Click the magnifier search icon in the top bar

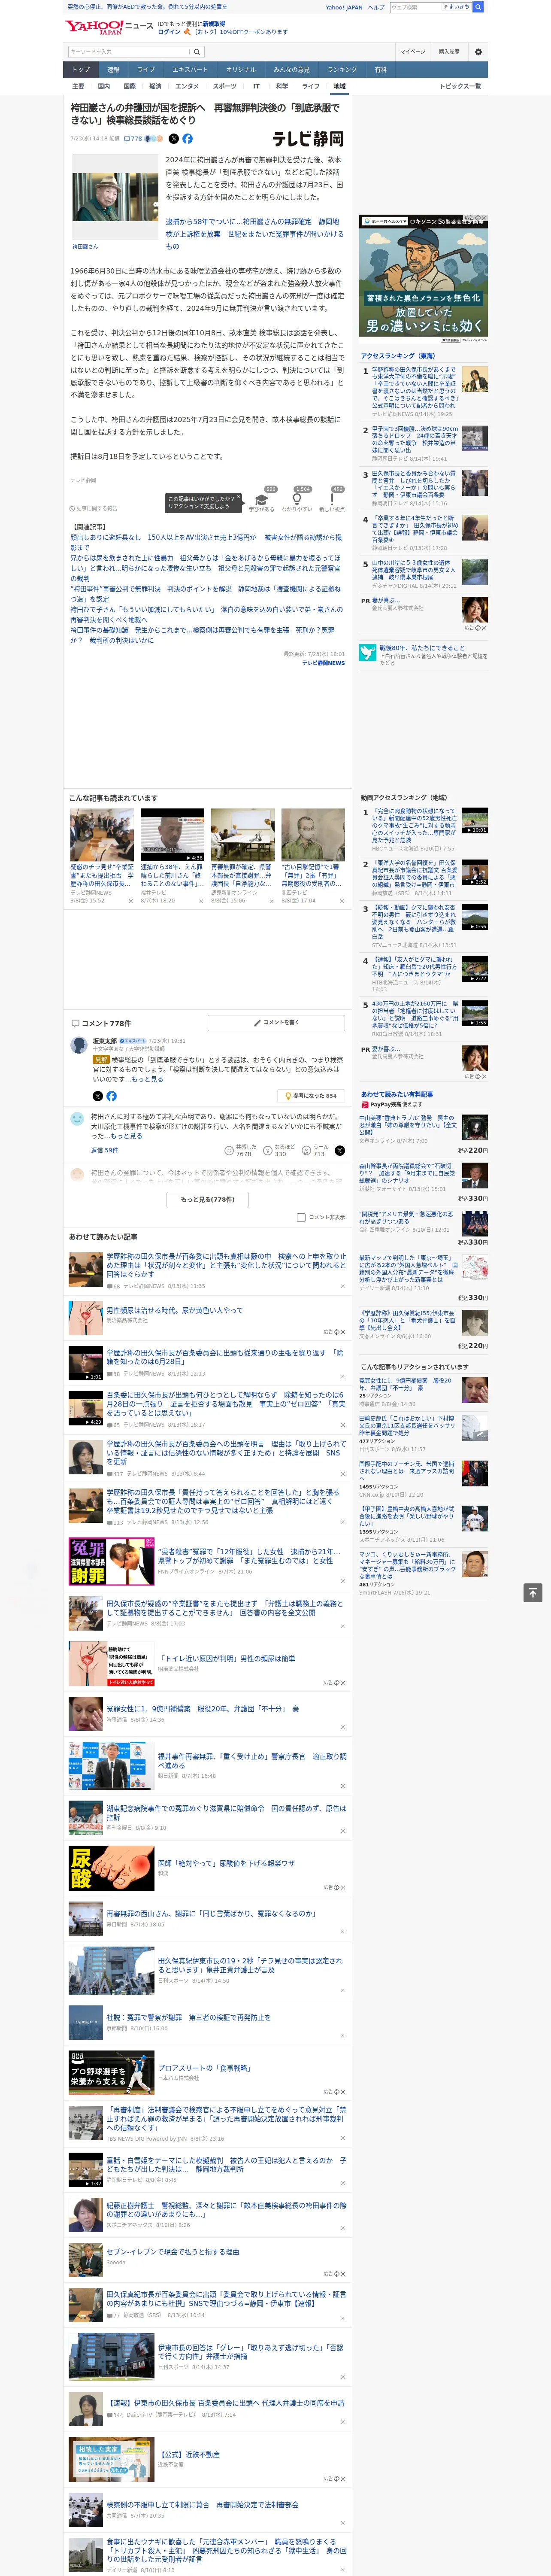point(478,7)
